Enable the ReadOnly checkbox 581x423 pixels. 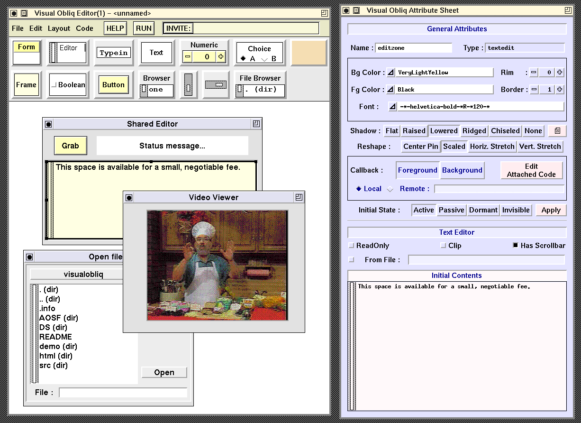[351, 246]
